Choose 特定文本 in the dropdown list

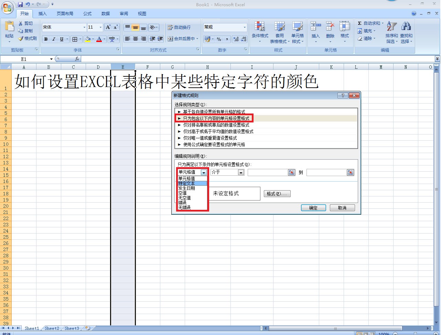click(192, 183)
